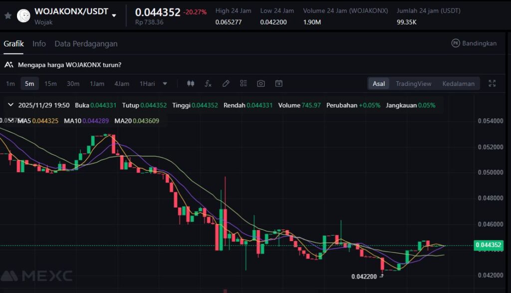511x293 pixels.
Task: Click the calendar layout icon in the toolbar
Action: [x=279, y=83]
